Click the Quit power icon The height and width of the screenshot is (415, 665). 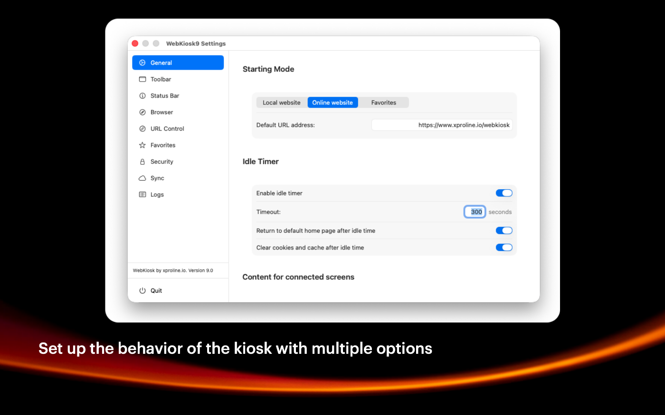[142, 291]
